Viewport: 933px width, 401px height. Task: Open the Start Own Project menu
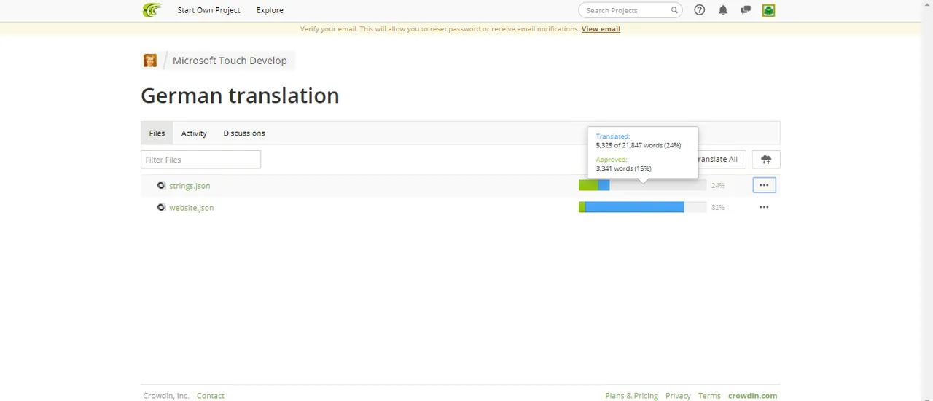click(x=208, y=10)
